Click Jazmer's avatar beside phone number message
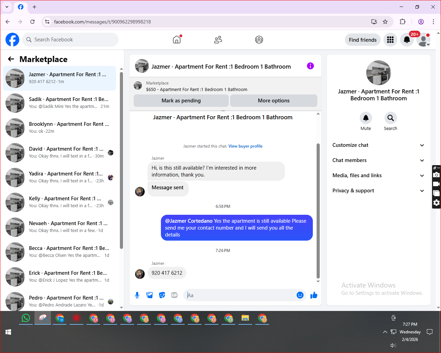This screenshot has width=441, height=353. click(140, 274)
